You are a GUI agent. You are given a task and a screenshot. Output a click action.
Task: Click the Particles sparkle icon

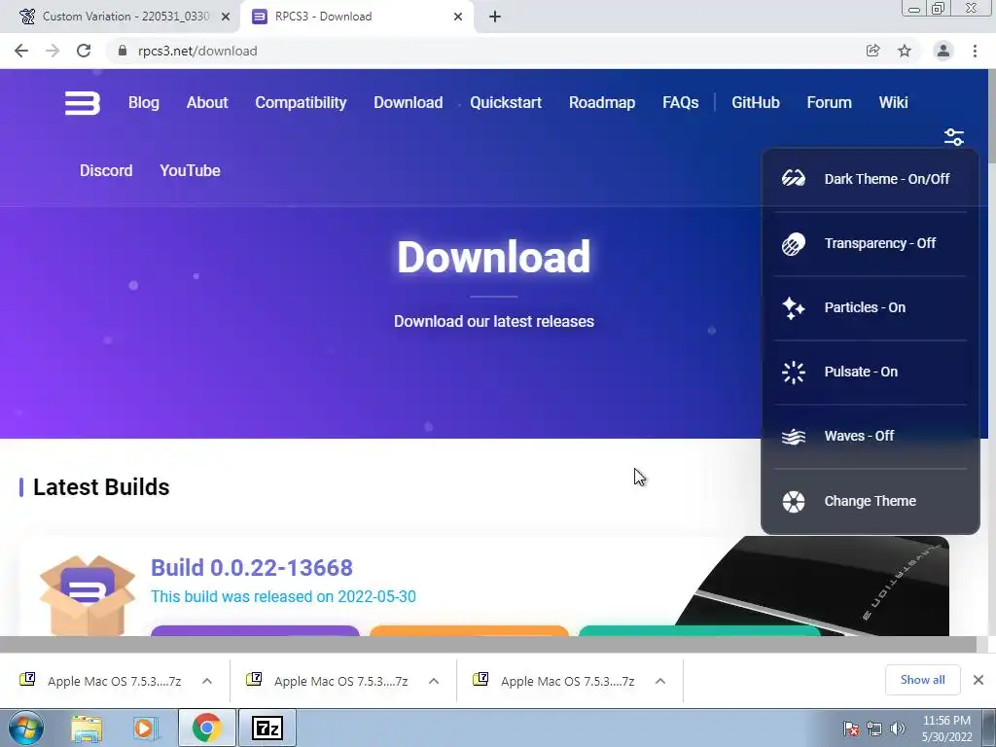(x=794, y=308)
